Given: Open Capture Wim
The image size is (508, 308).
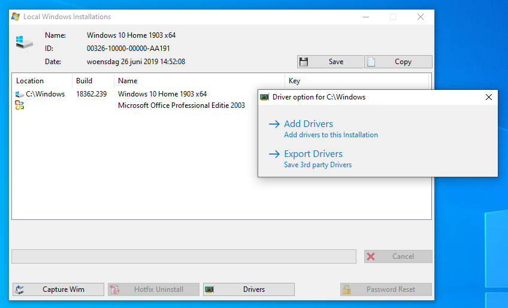Looking at the screenshot, I should [58, 289].
